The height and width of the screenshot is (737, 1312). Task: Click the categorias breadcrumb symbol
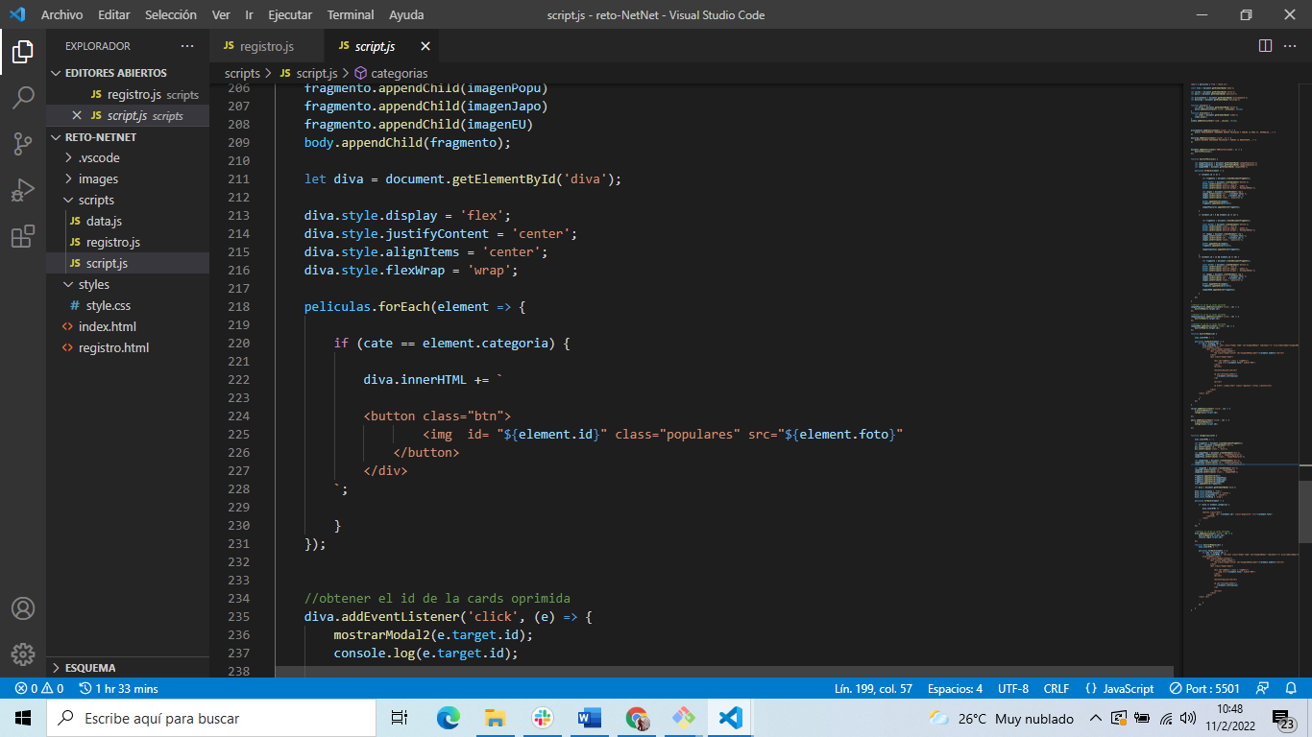pos(391,73)
